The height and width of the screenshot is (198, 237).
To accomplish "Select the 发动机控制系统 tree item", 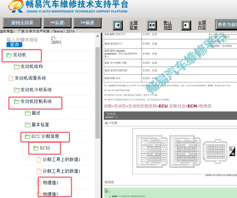I will pyautogui.click(x=36, y=101).
